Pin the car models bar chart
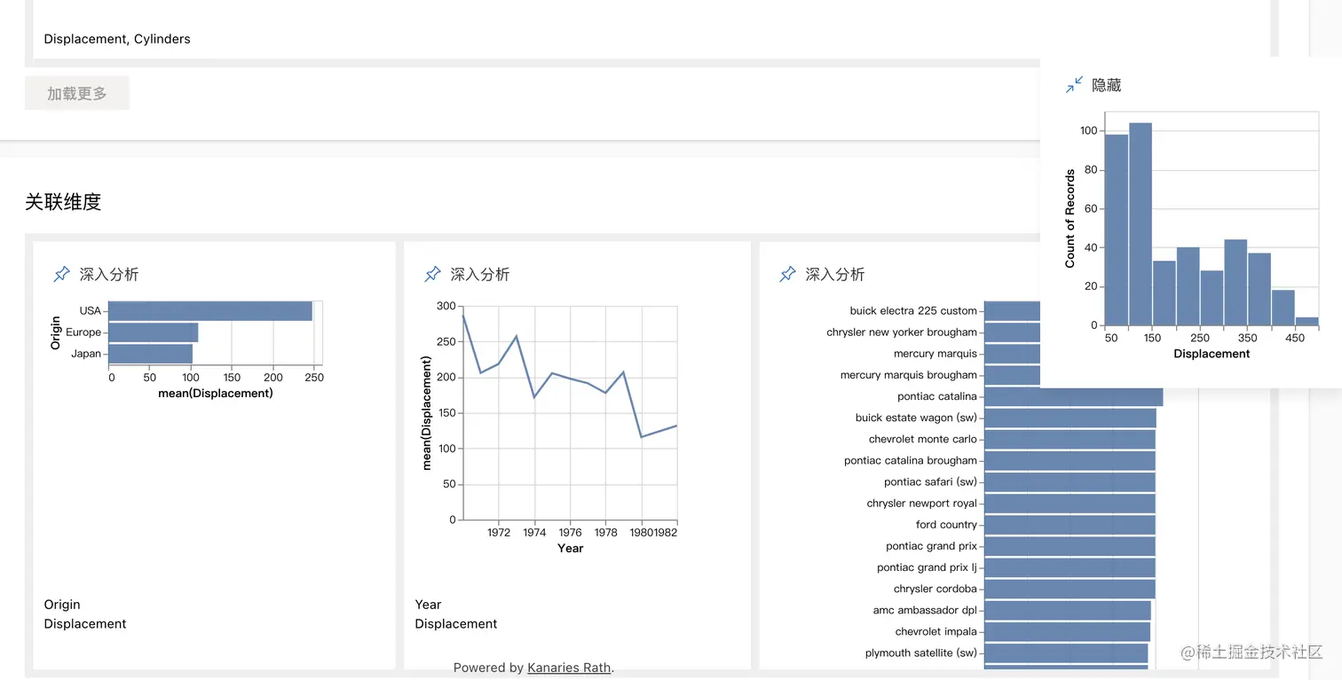The height and width of the screenshot is (680, 1342). [787, 274]
